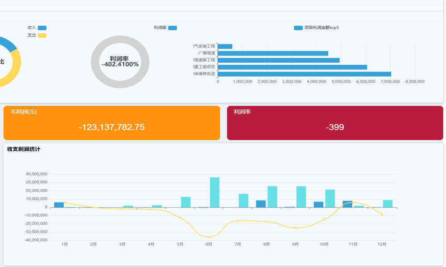
Task: Click the gray 利润率 donut ring
Action: (120, 39)
